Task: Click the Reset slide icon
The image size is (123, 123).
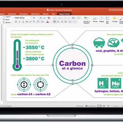Action: 4,19
